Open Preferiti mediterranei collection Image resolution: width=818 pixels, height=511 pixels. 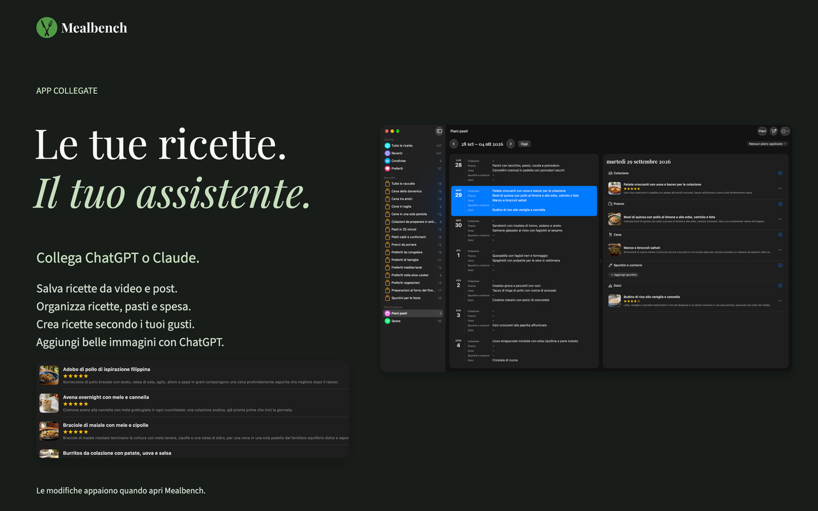point(413,267)
